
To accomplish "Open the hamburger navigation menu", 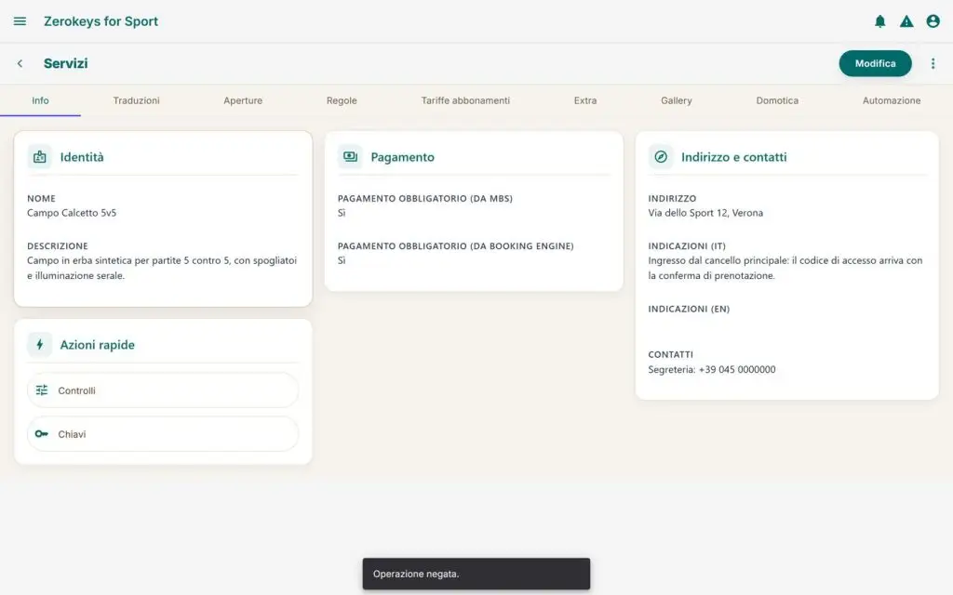I will tap(20, 21).
